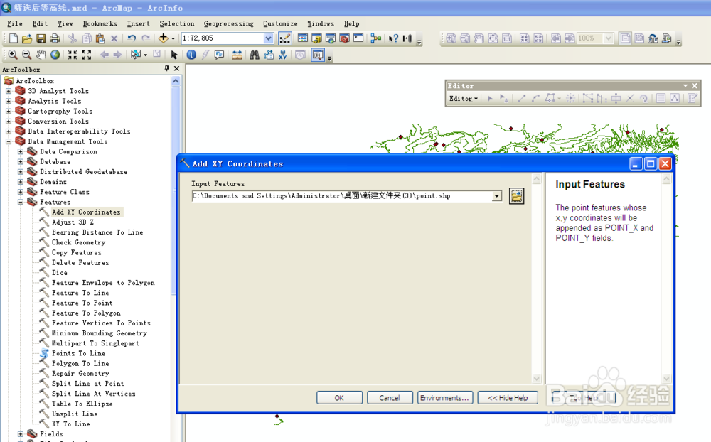Zoom to Full Extent globe icon
The width and height of the screenshot is (711, 442).
(x=55, y=55)
